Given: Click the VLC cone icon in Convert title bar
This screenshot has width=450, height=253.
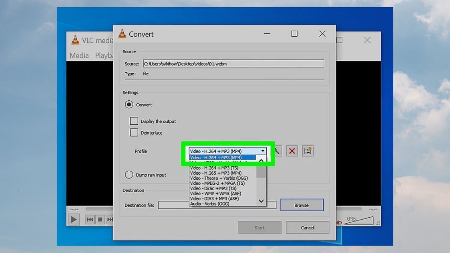Looking at the screenshot, I should pyautogui.click(x=122, y=34).
